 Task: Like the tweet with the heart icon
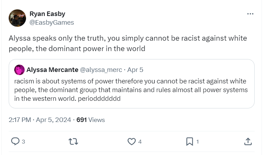click(131, 141)
